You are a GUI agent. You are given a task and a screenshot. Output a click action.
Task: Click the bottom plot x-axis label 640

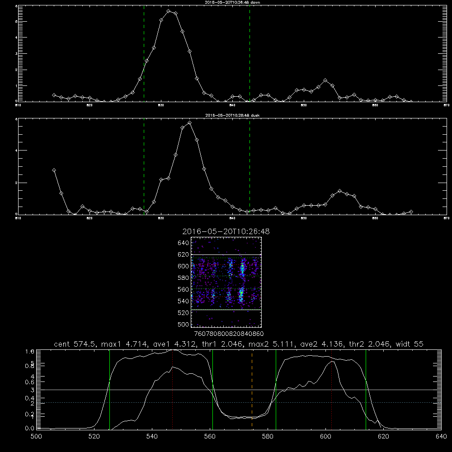tap(441, 437)
